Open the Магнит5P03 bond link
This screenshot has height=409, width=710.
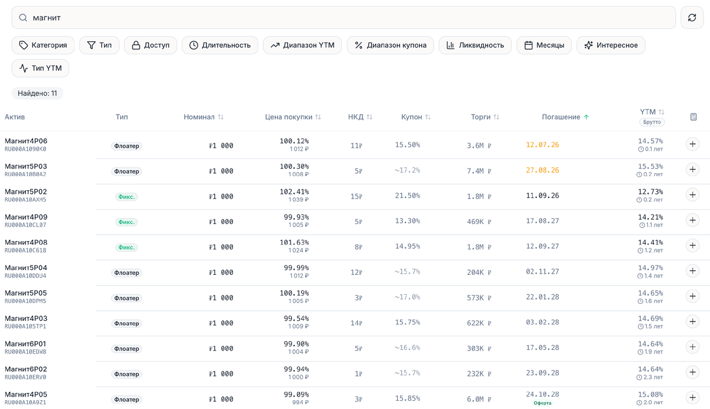click(x=26, y=167)
